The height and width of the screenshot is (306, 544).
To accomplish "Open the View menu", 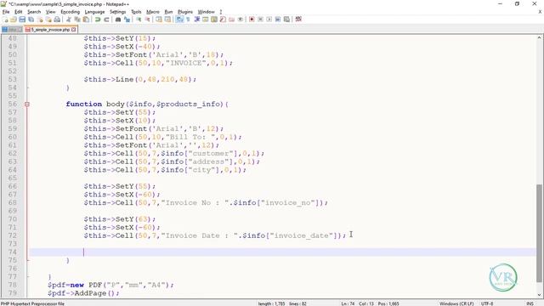I will coord(51,12).
